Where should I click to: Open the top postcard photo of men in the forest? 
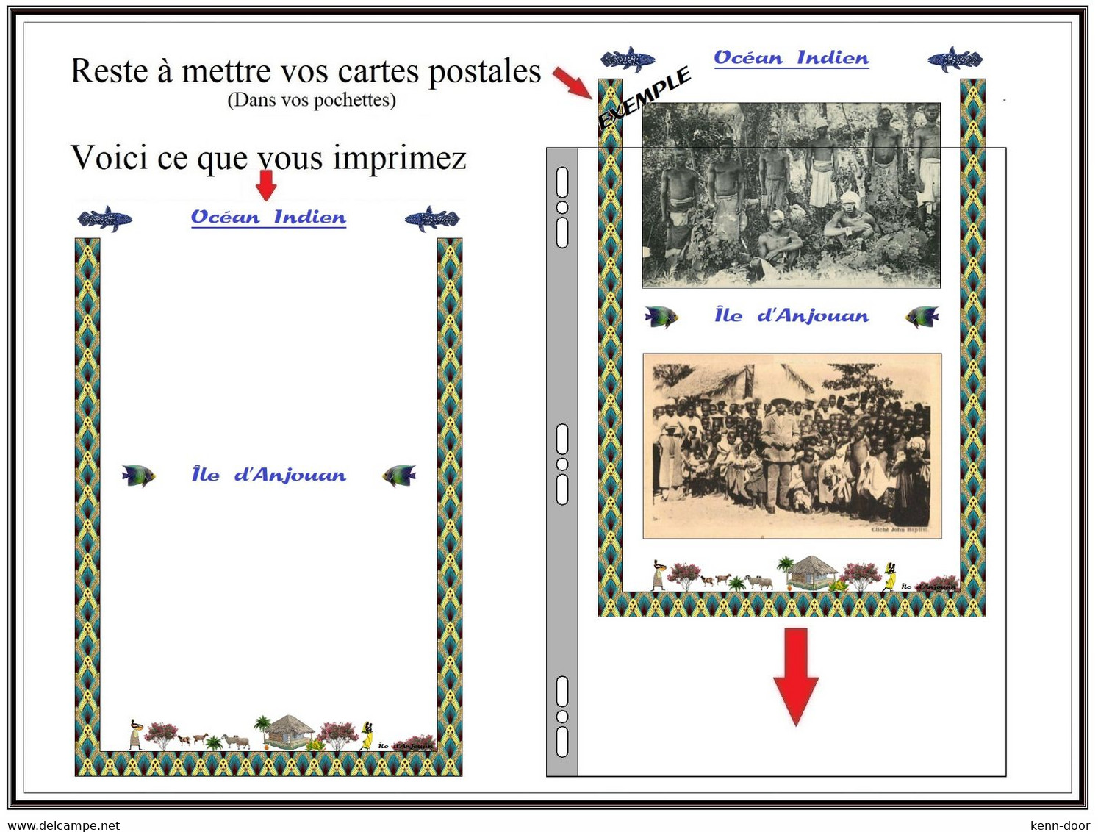[792, 195]
